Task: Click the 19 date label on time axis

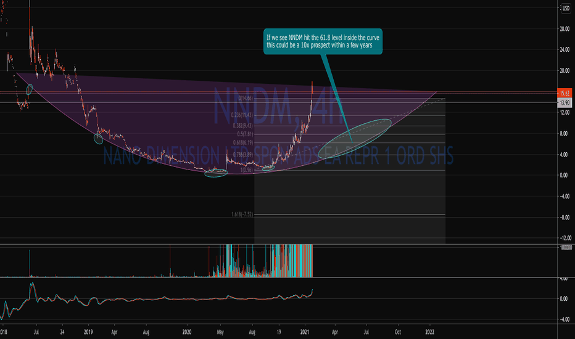Action: point(279,332)
